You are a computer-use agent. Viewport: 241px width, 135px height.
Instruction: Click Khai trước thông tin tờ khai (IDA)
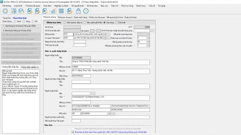click(x=21, y=30)
